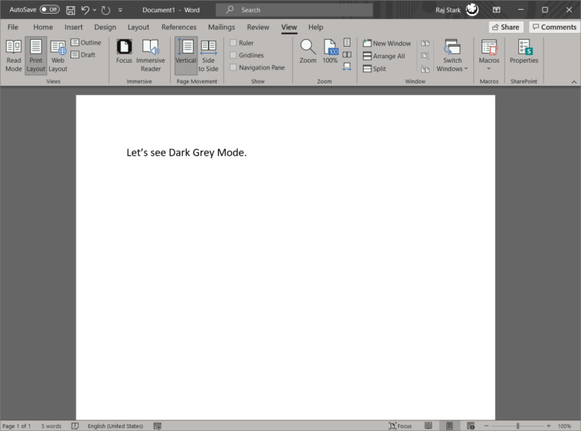Collapse the ribbon with the chevron

coord(574,82)
